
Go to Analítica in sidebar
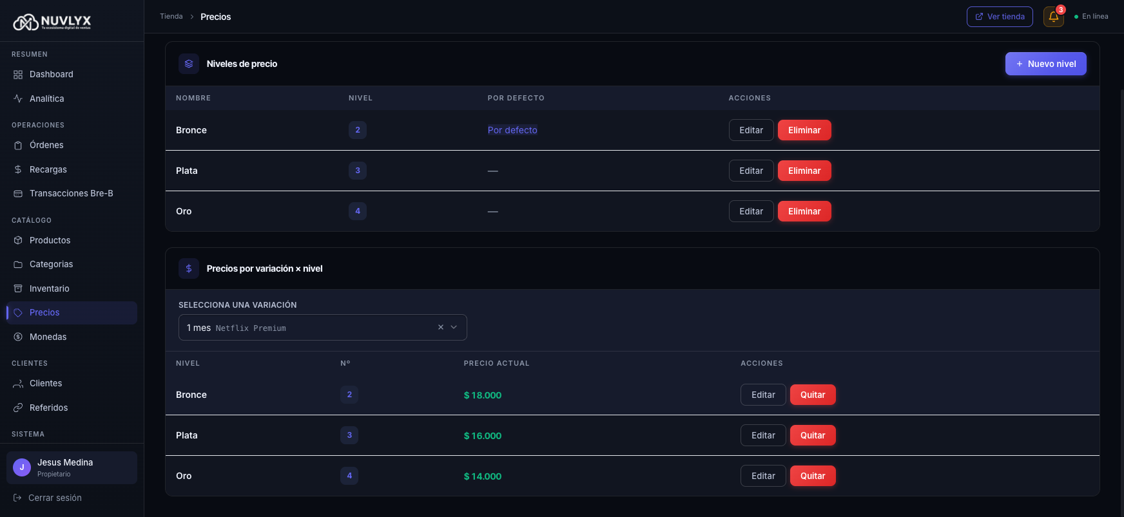coord(46,99)
